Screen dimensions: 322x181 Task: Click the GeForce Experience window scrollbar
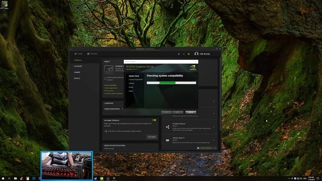[x=220, y=94]
